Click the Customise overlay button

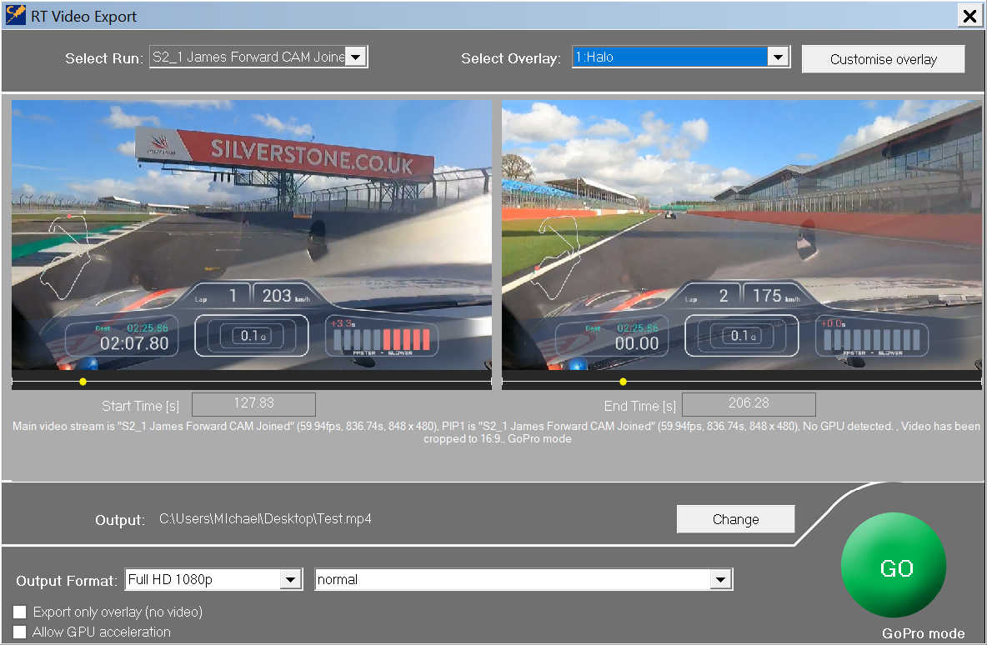pyautogui.click(x=883, y=59)
